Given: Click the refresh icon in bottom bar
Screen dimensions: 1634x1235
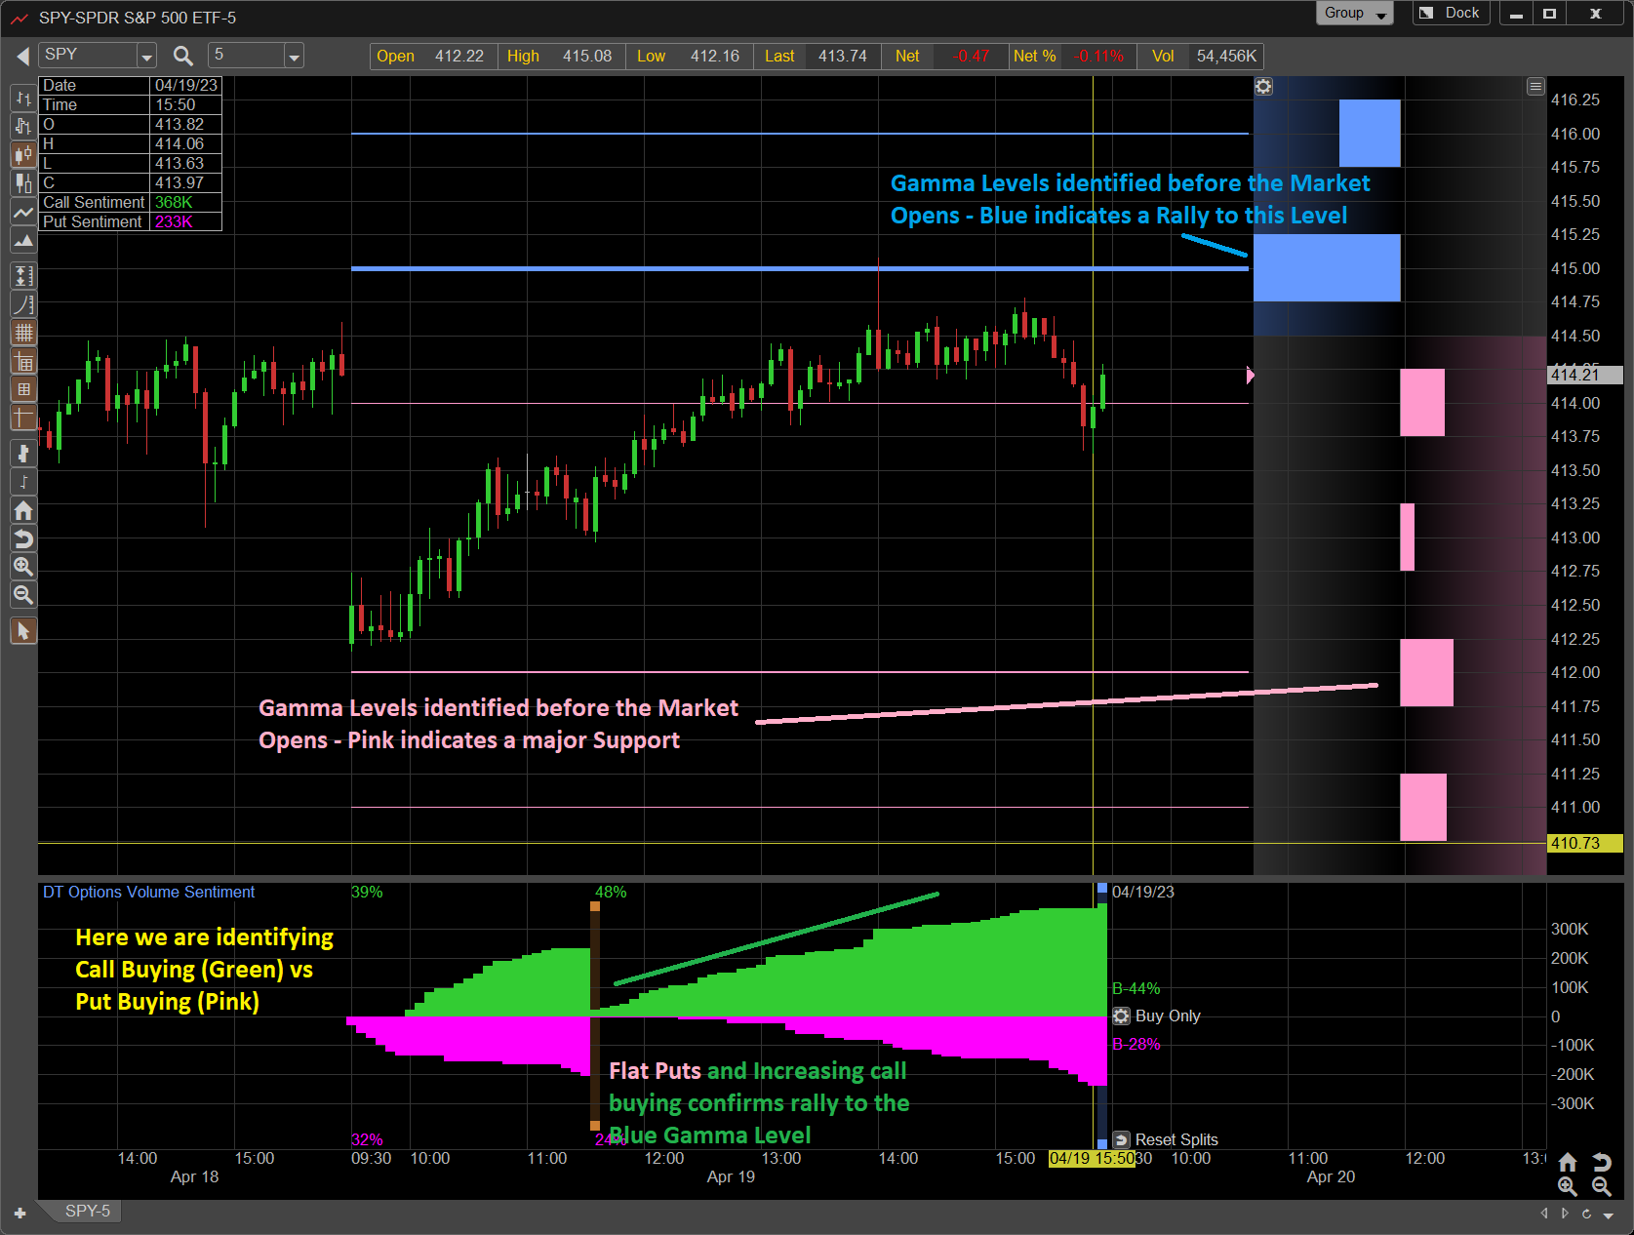Looking at the screenshot, I should (x=1586, y=1214).
